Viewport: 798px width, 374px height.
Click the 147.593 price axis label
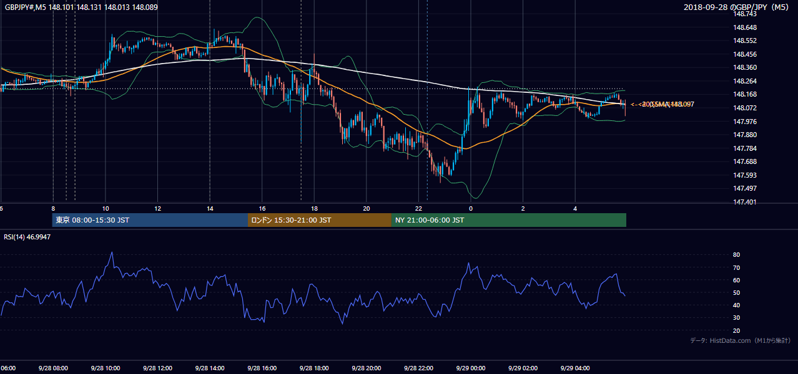(x=745, y=175)
